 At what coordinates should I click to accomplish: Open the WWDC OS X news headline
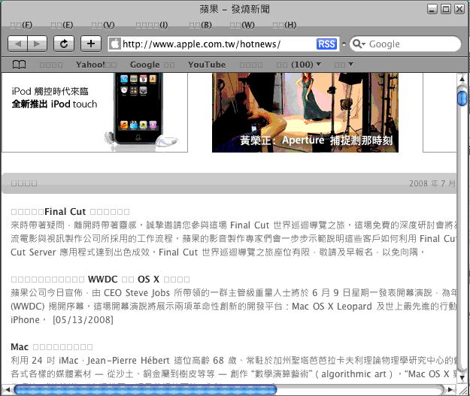click(x=100, y=280)
